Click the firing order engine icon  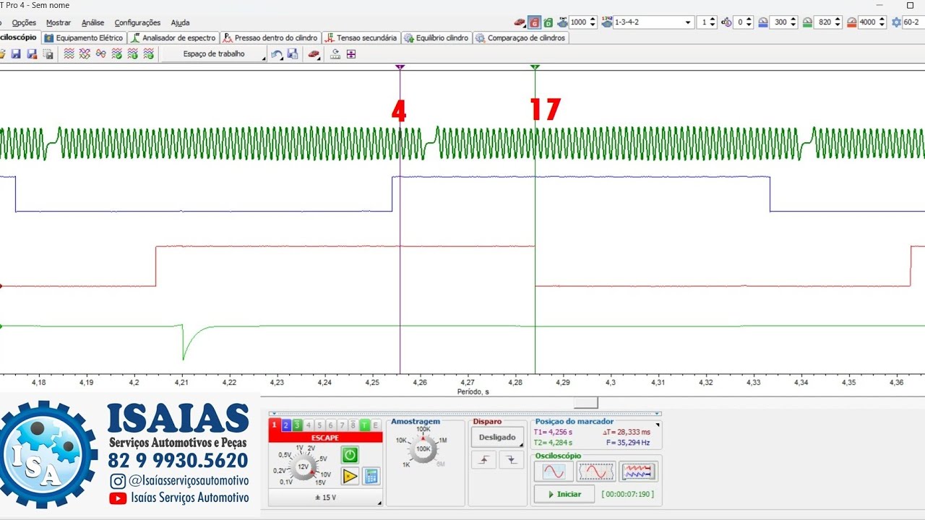[x=606, y=22]
